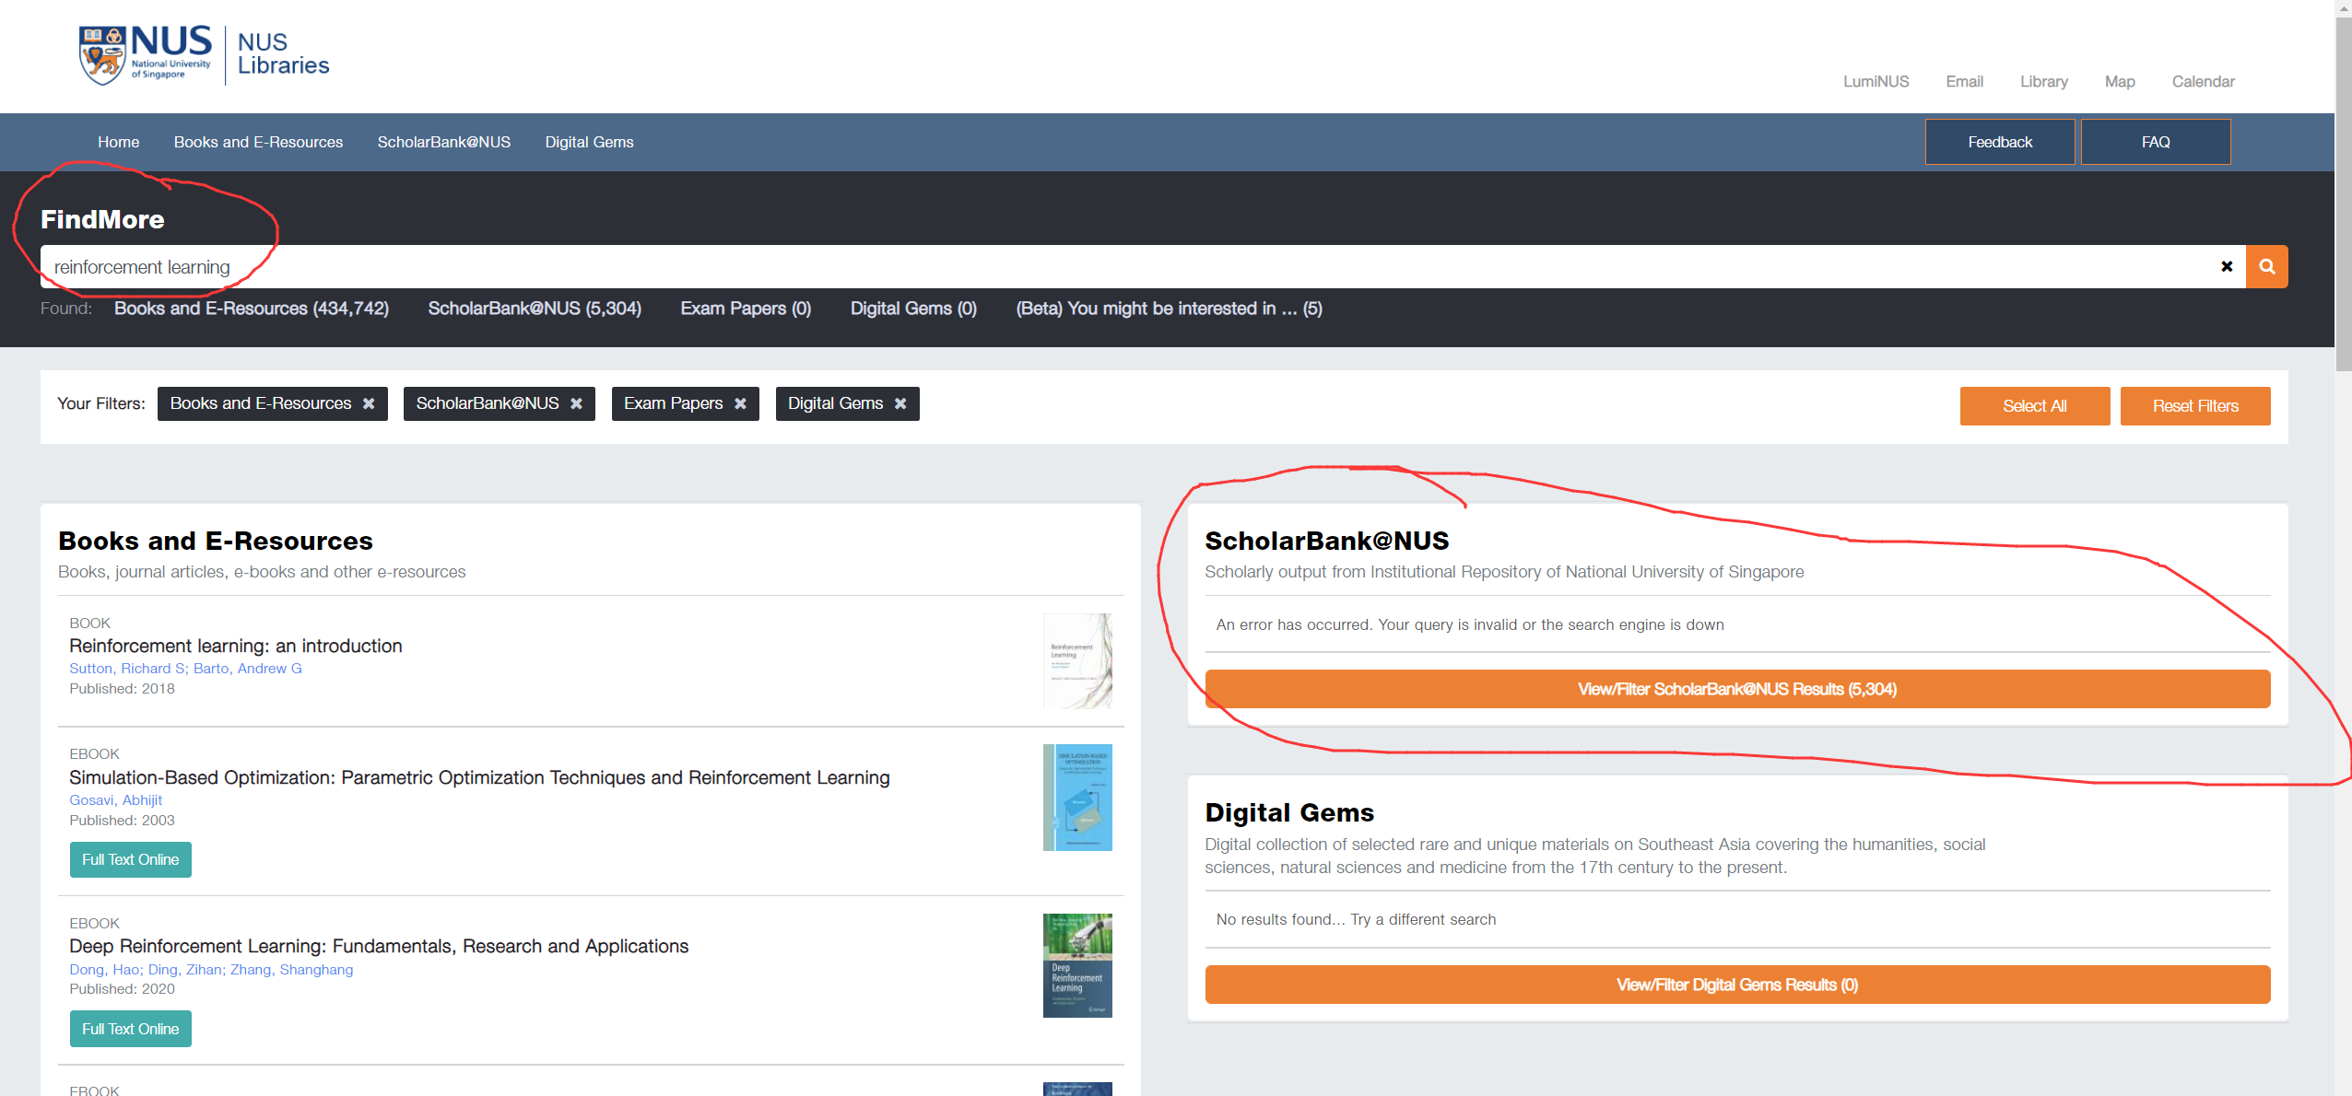Click inside the reinforcement learning search field
The image size is (2352, 1096).
[1106, 267]
